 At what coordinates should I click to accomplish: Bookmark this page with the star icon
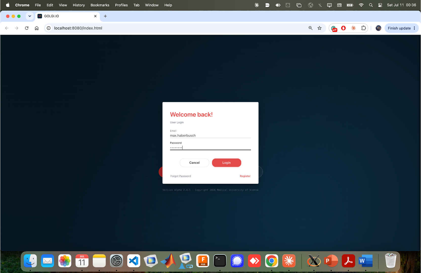(320, 28)
